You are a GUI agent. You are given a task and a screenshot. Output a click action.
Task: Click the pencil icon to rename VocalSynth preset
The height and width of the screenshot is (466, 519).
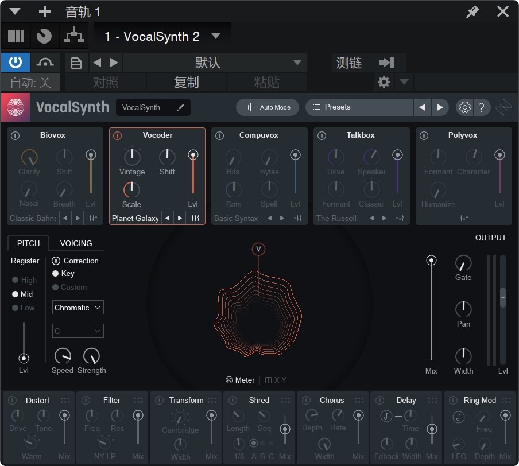(x=179, y=107)
